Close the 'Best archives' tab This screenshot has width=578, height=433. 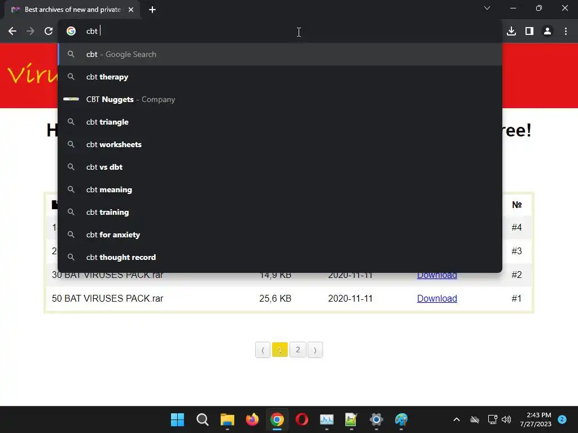[131, 10]
